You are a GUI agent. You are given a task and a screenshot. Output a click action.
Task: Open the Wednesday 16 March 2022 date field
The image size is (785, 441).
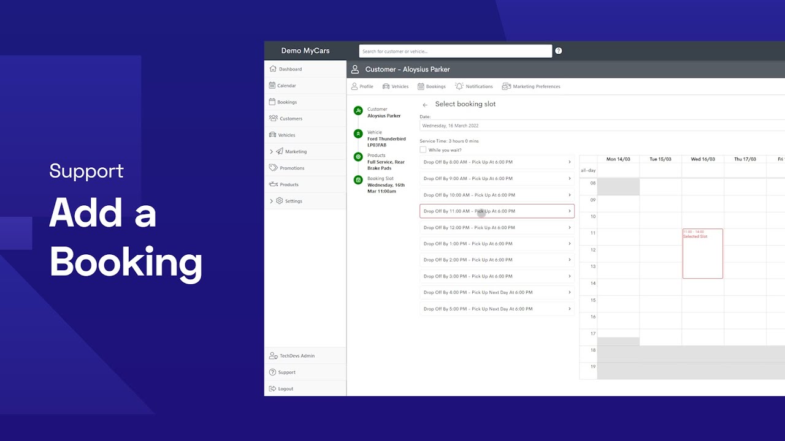pos(602,126)
